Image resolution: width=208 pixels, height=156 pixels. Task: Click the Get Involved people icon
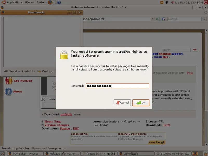(x=9, y=81)
